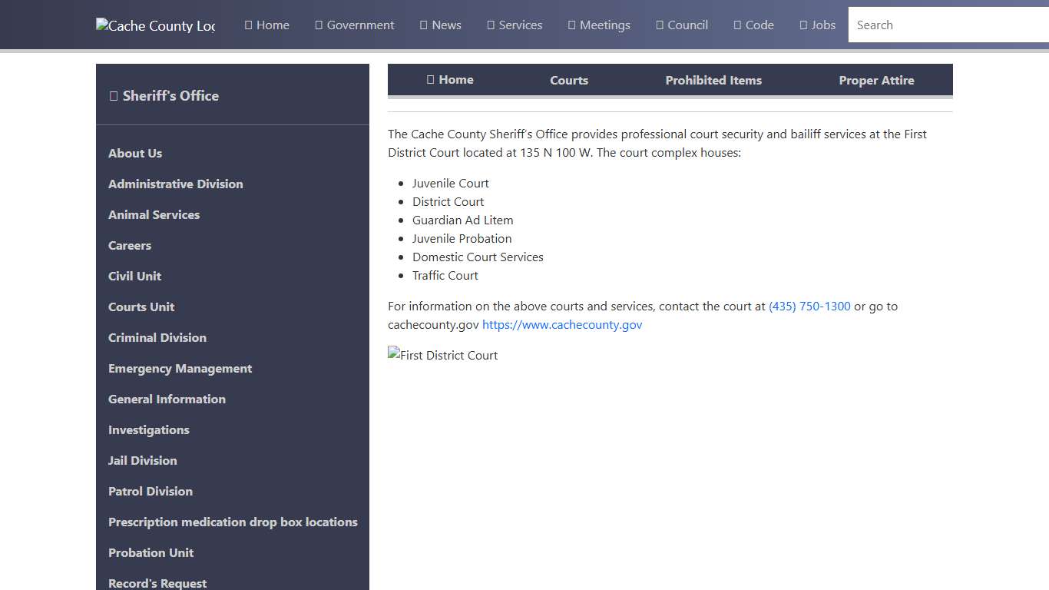Select the Proper Attire tab
The image size is (1049, 590).
(876, 80)
